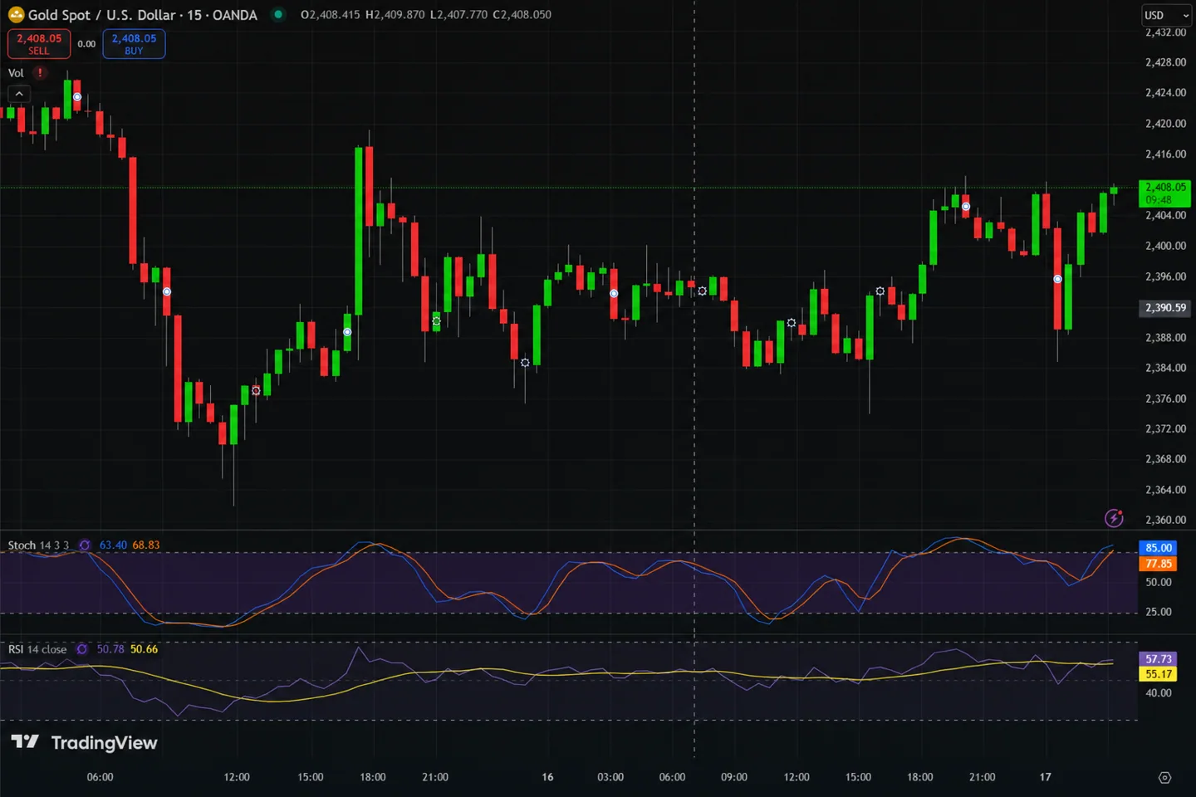Click the RSI legend value 50.78
Image resolution: width=1196 pixels, height=797 pixels.
[x=110, y=649]
